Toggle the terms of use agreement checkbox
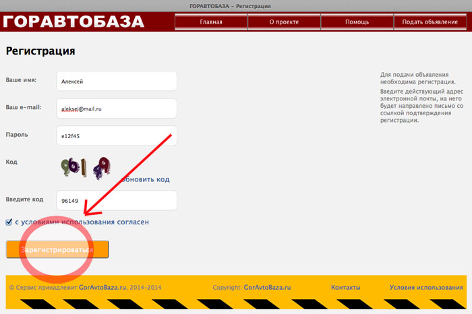Viewport: 472px width, 314px height. (9, 222)
